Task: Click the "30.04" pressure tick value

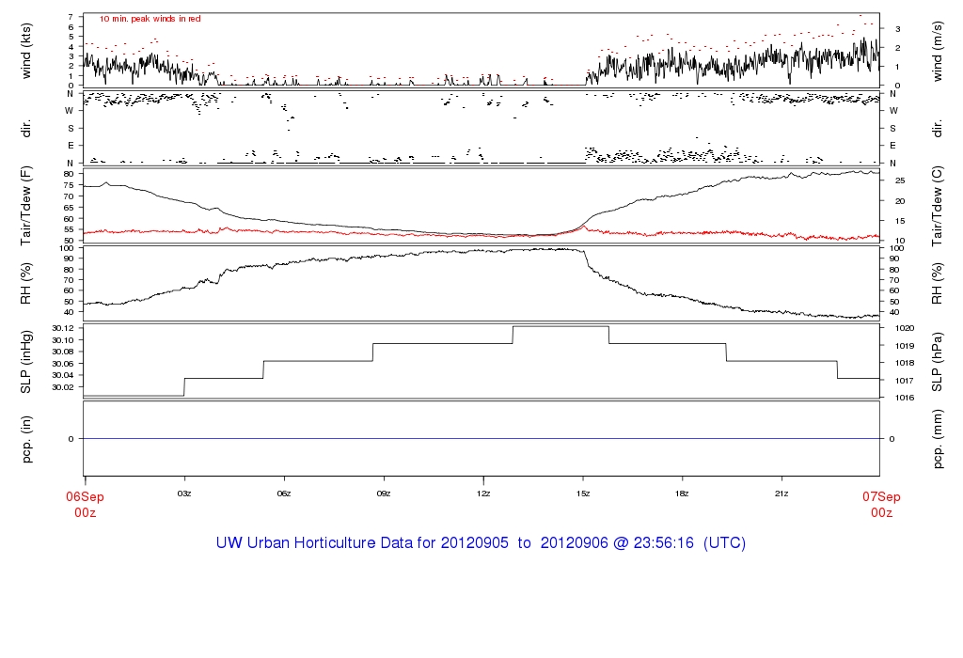Action: click(63, 375)
